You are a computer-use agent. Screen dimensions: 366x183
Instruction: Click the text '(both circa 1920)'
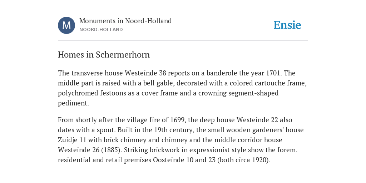click(x=243, y=160)
